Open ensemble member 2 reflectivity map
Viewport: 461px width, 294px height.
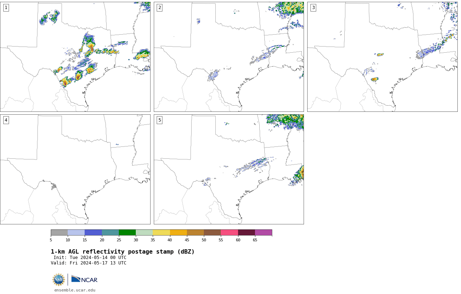(x=229, y=57)
